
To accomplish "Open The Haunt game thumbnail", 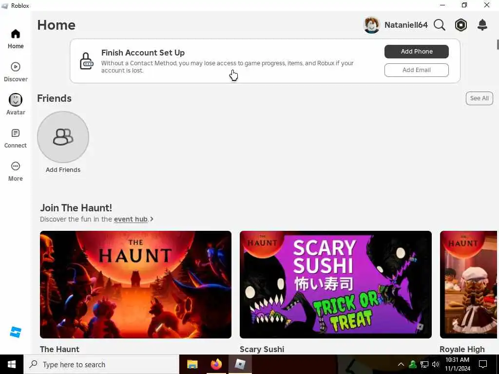I will (135, 284).
